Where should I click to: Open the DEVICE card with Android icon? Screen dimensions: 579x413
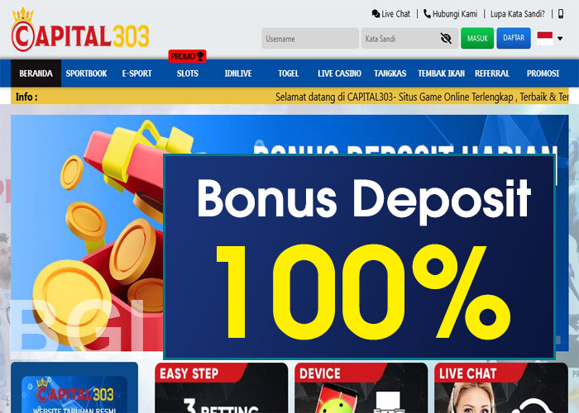(361, 387)
